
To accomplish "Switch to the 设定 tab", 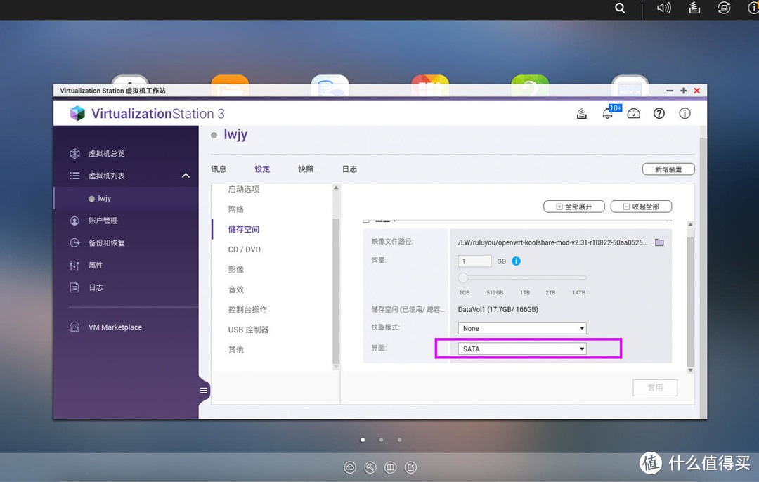I will coord(262,169).
